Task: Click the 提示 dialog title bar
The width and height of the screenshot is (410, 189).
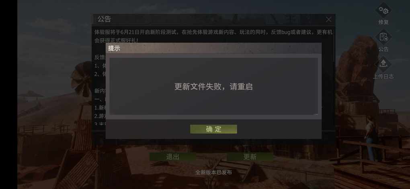Action: tap(213, 48)
